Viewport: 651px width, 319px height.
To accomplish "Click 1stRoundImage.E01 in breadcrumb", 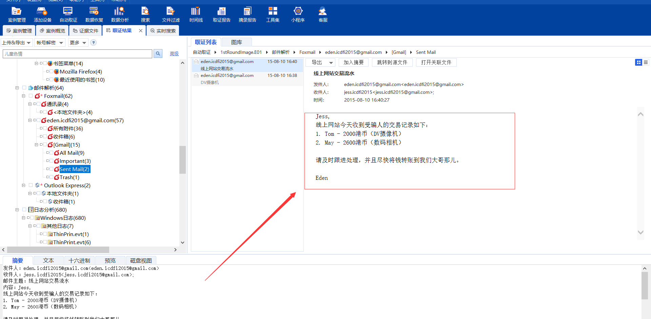I will pos(241,52).
